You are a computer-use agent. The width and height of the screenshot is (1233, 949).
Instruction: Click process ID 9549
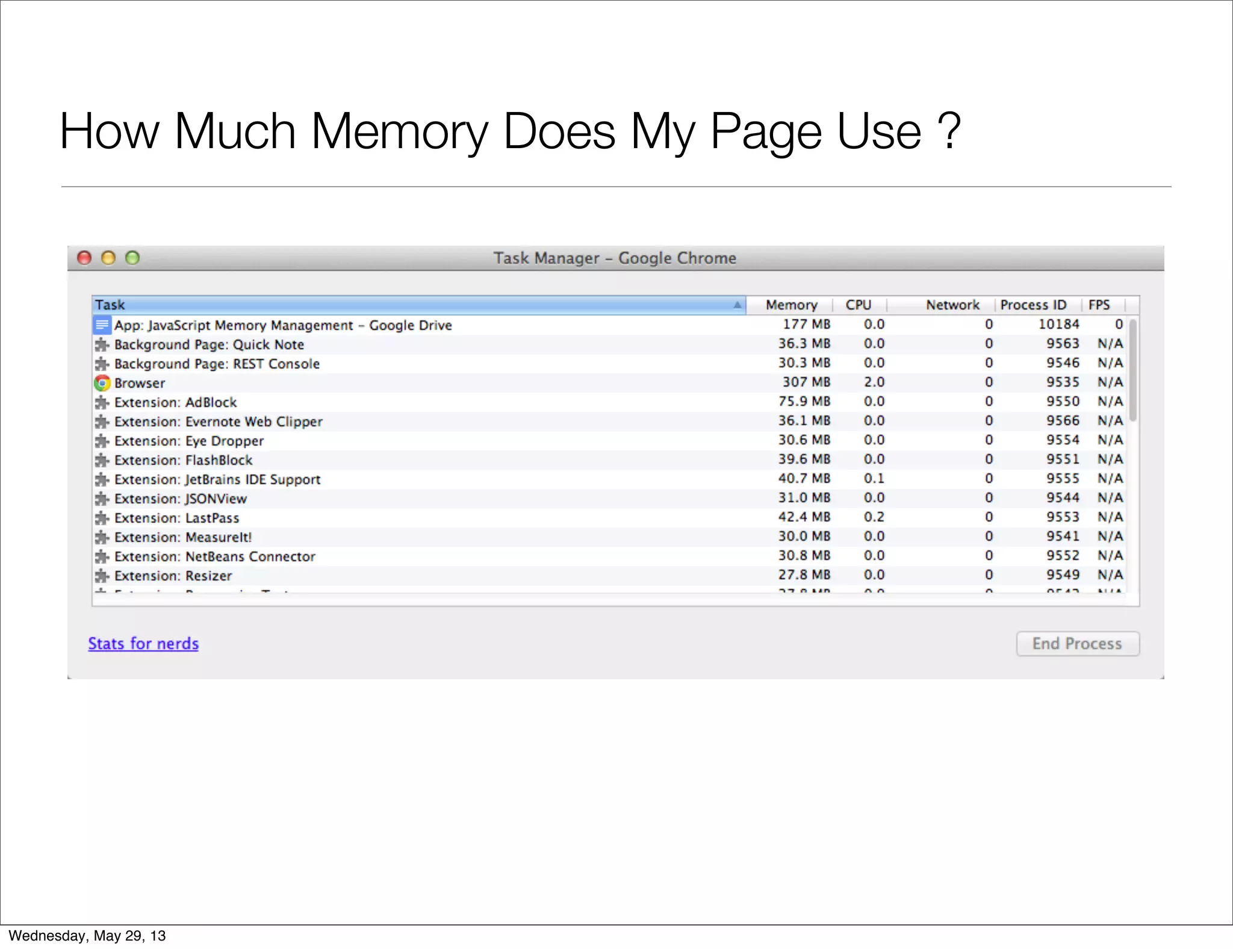(1063, 575)
